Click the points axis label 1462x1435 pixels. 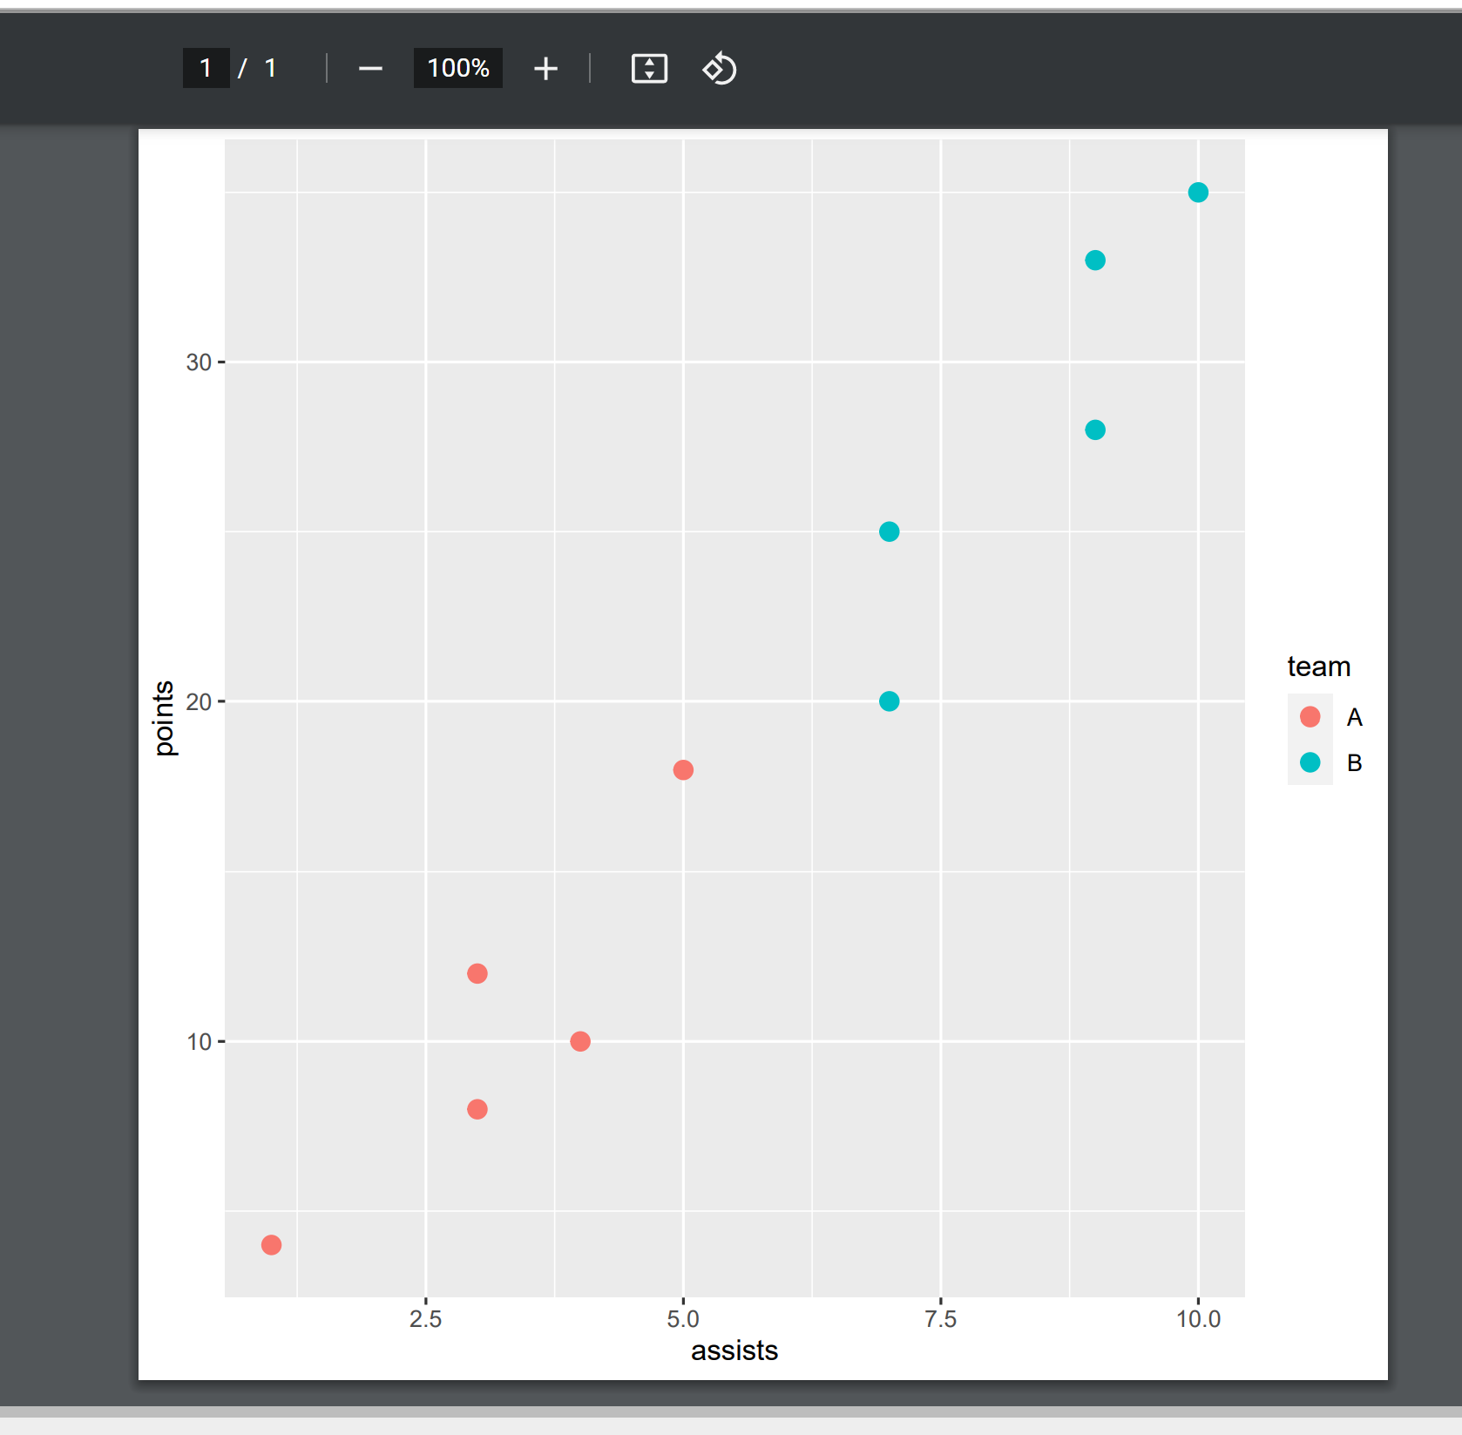pos(164,717)
